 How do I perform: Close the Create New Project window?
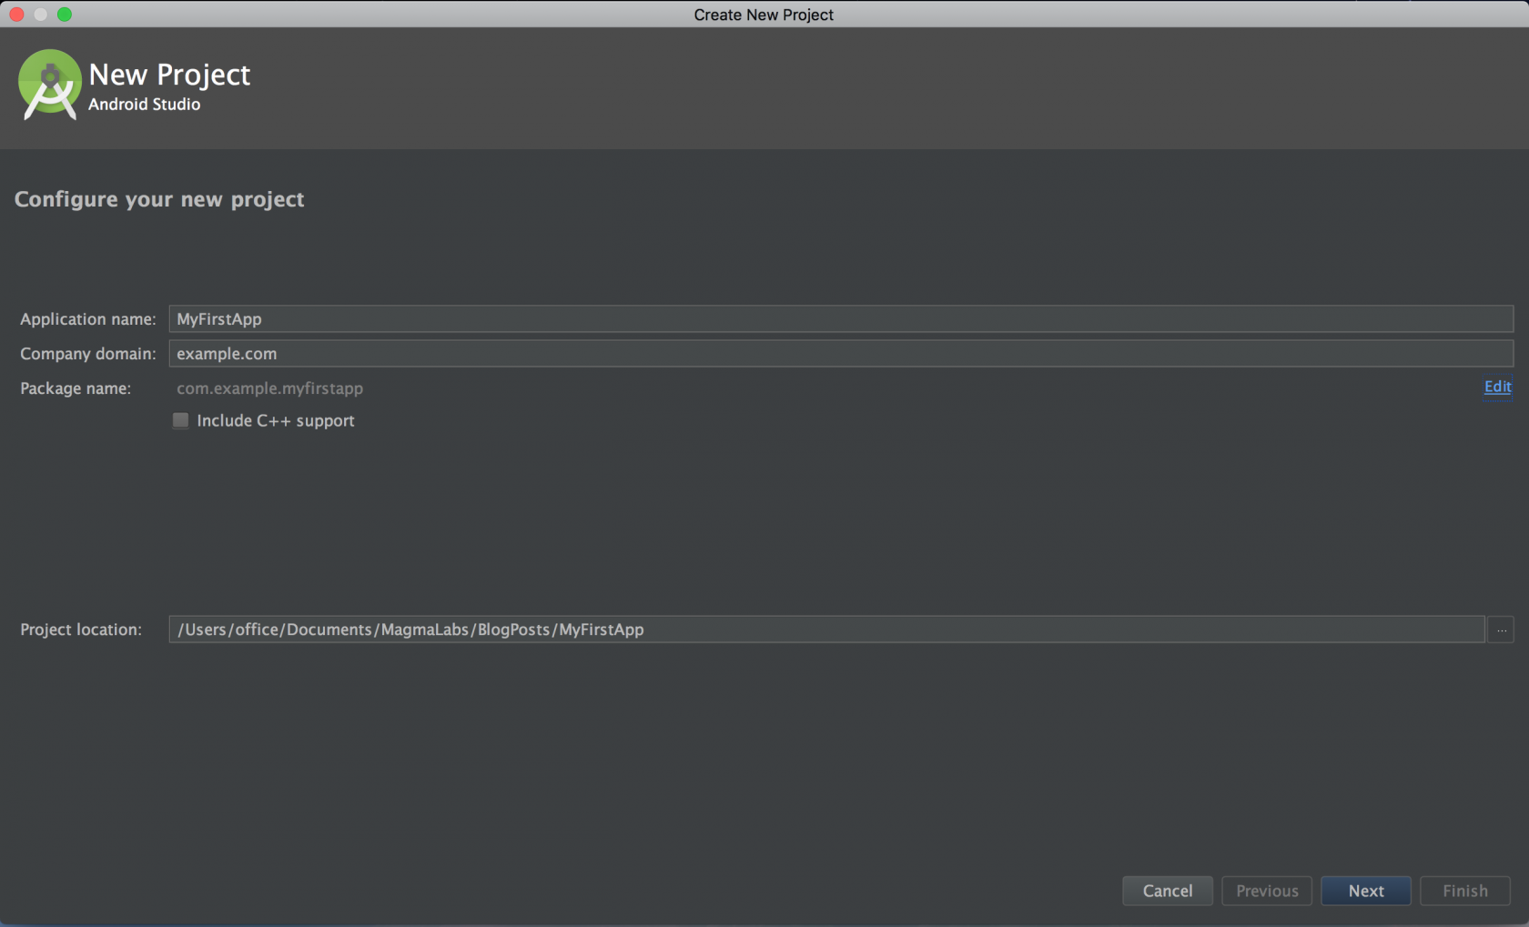pos(16,15)
